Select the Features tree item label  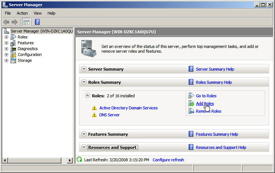pos(26,43)
